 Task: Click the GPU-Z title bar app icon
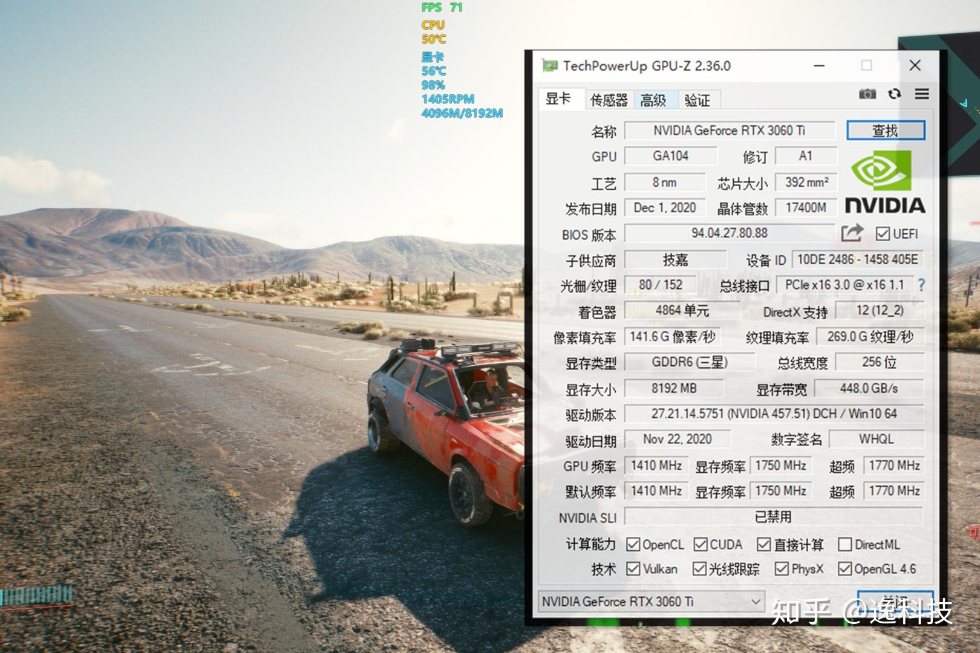coord(549,65)
